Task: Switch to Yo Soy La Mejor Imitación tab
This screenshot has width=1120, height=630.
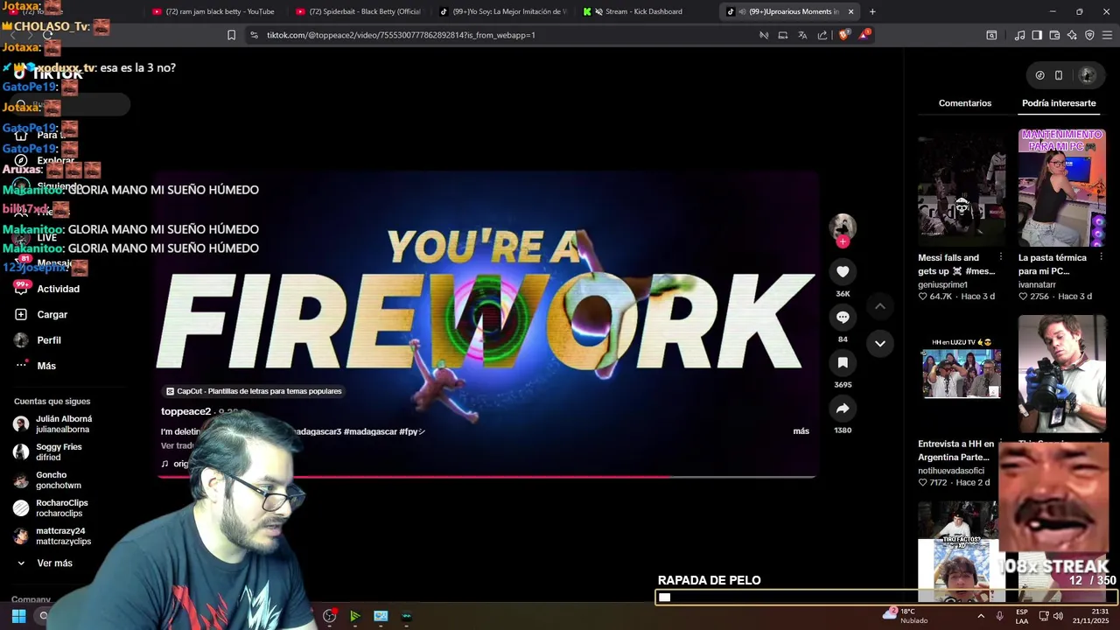Action: pyautogui.click(x=502, y=11)
